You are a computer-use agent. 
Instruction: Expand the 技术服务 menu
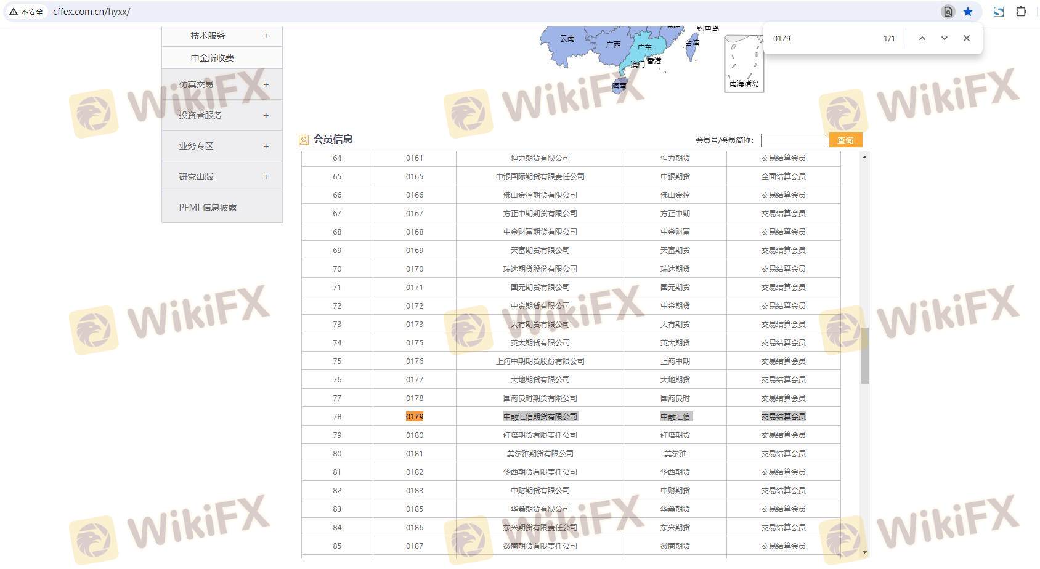coord(266,36)
